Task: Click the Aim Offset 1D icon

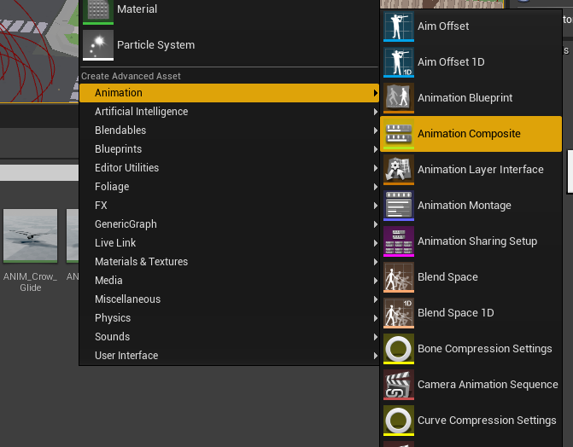Action: coord(398,62)
